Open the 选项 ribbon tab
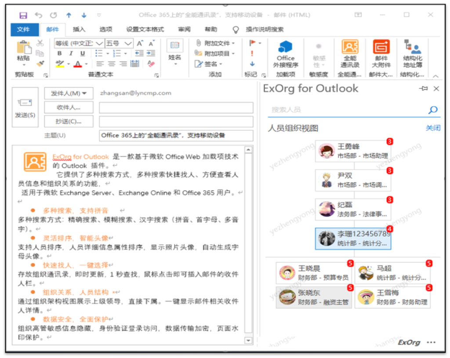The image size is (450, 358). 105,29
